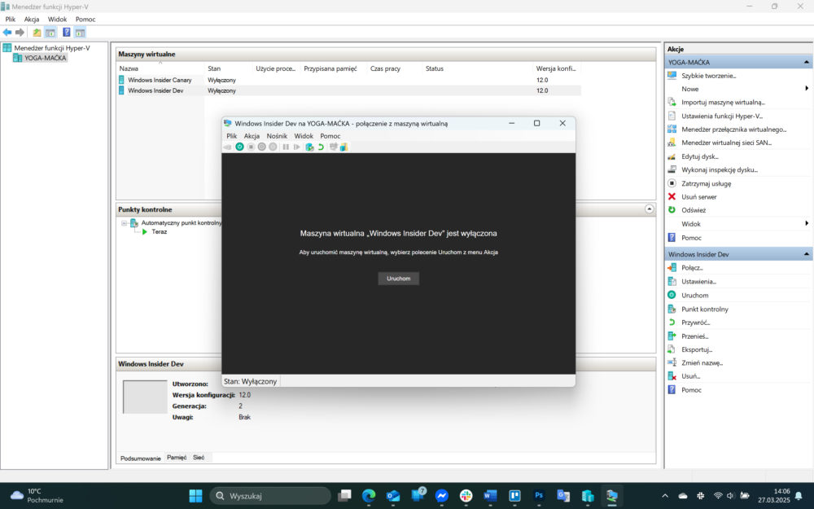Screen dimensions: 814x509
Task: Click the blue Help question-mark toolbar icon
Action: tap(67, 33)
